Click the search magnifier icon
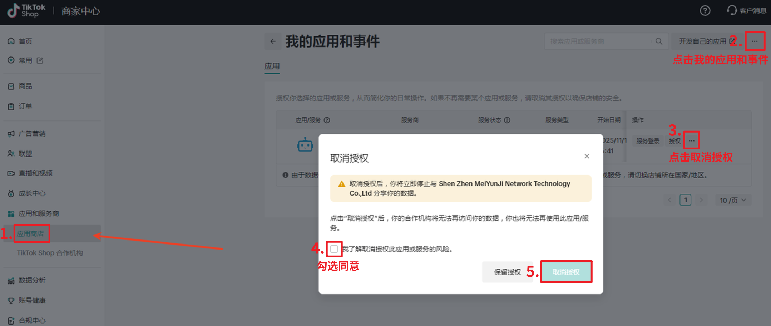Viewport: 771px width, 326px height. click(659, 41)
